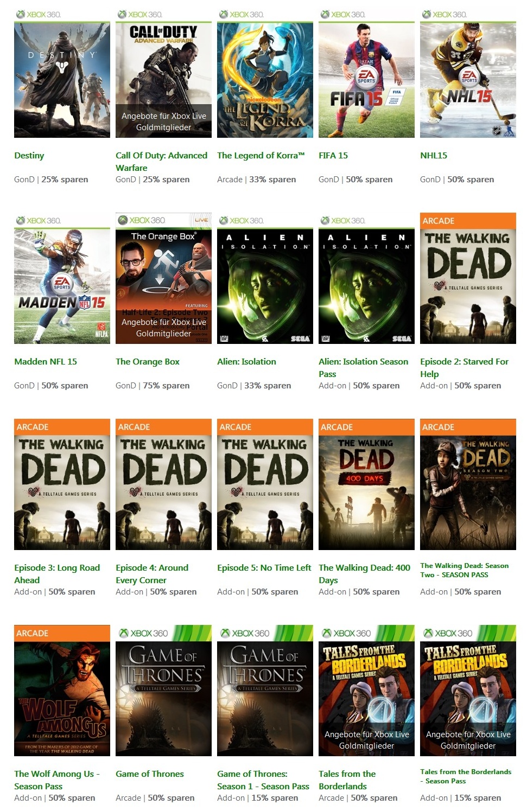527x811 pixels.
Task: Click Tales from the Borderlands Season Pass cover
Action: 468,691
